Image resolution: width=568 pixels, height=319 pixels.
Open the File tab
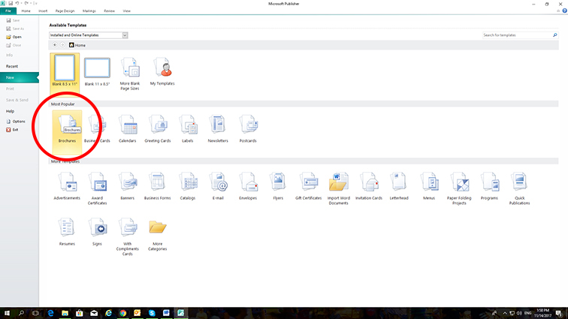[x=8, y=11]
